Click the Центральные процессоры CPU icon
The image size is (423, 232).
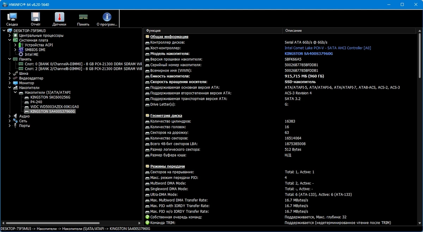[16, 36]
